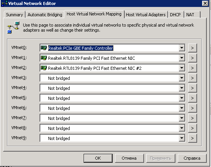
Task: Select Realtek PCIe GBE Family Controller text
Action: (81, 48)
